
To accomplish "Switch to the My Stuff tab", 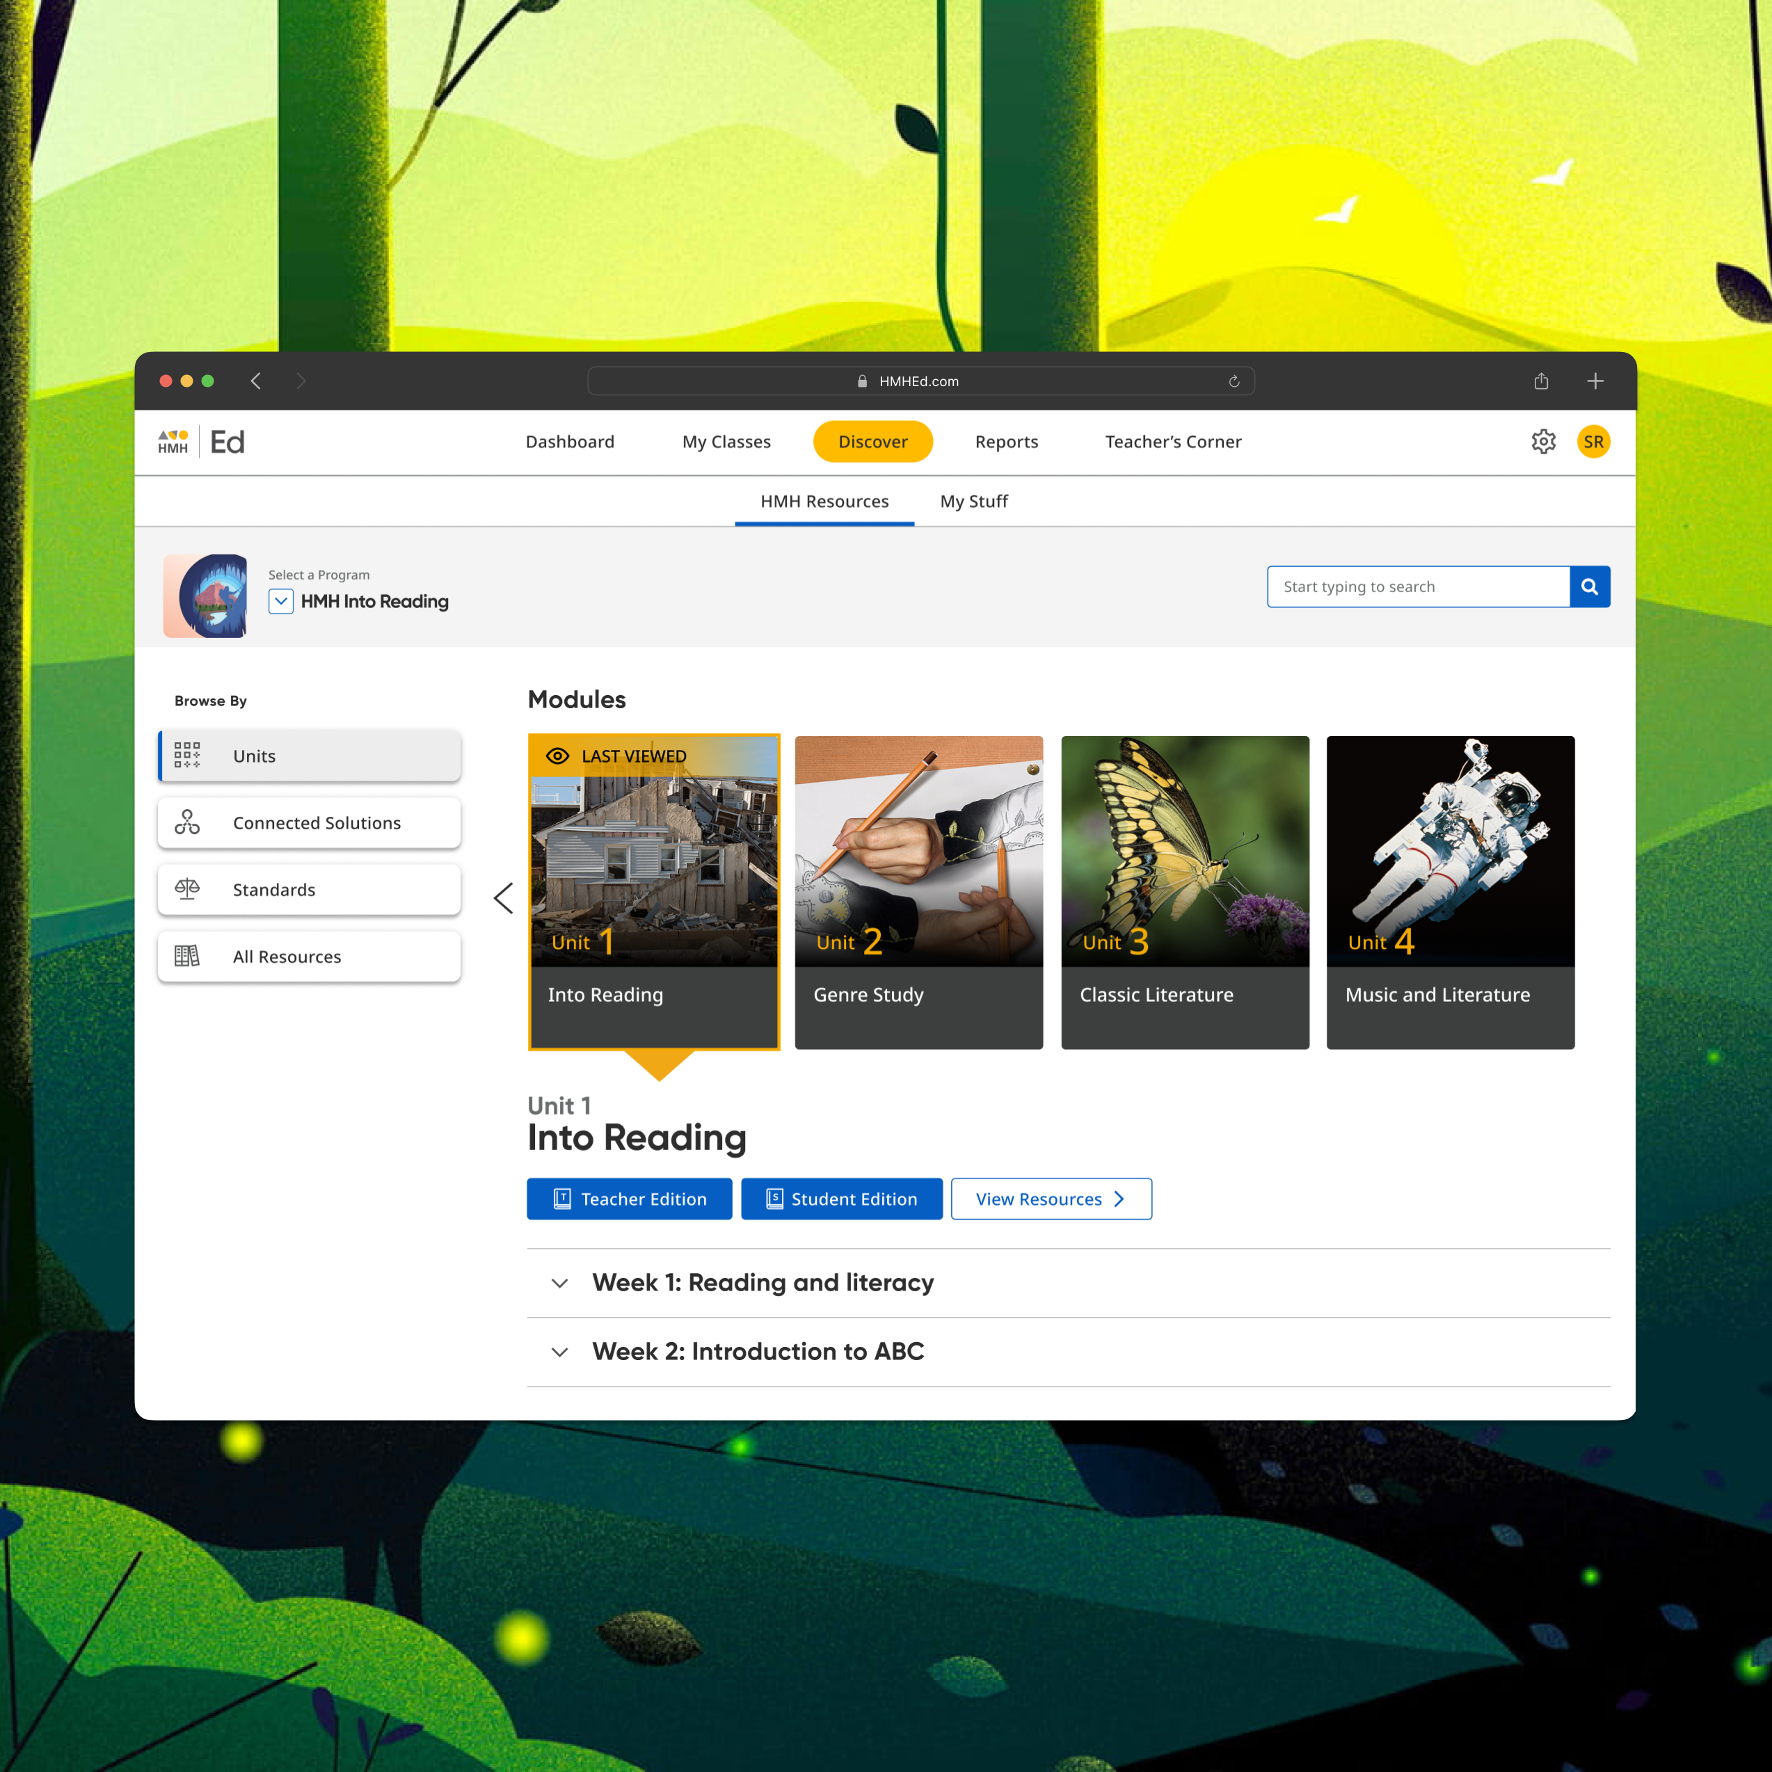I will (x=973, y=502).
